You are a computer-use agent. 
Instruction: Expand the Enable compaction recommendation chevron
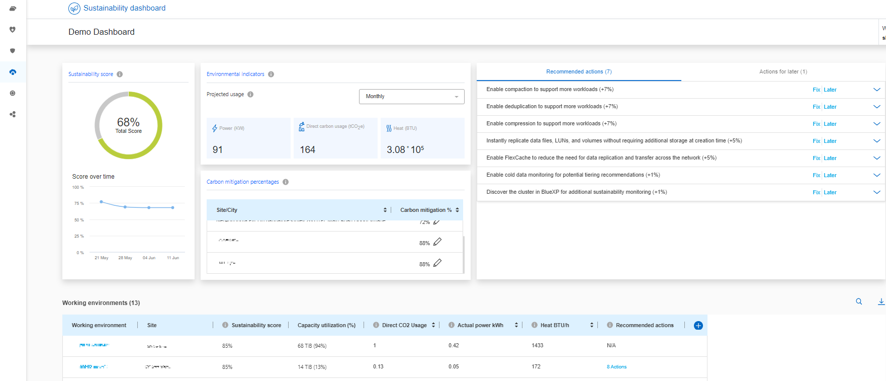(x=876, y=90)
